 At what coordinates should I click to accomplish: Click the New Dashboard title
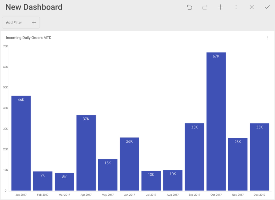34,7
